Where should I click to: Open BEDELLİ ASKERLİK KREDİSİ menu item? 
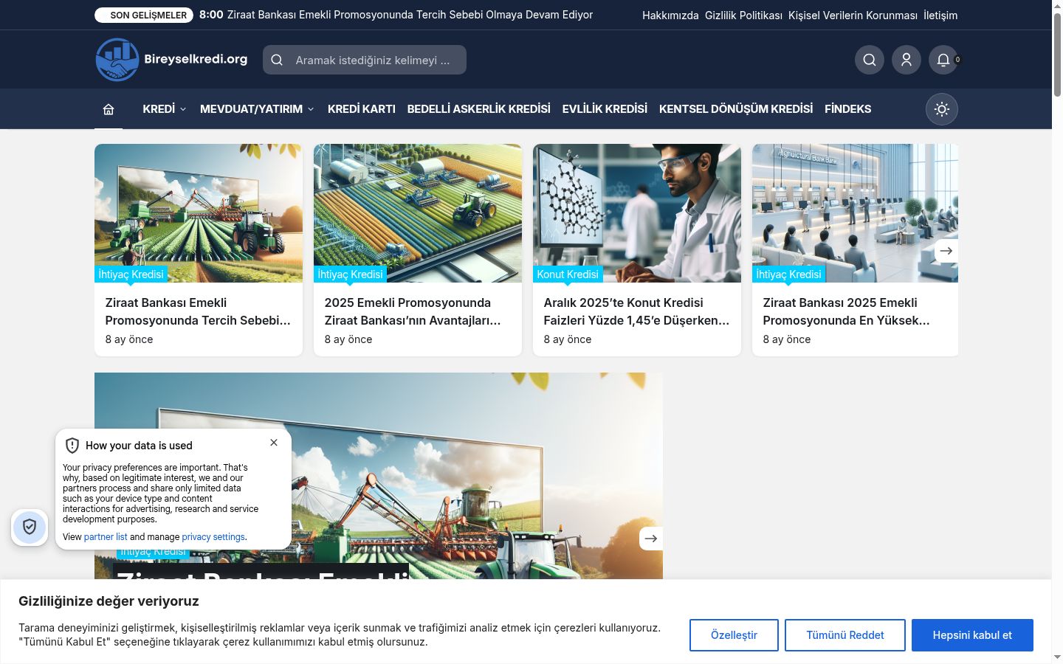pyautogui.click(x=479, y=109)
